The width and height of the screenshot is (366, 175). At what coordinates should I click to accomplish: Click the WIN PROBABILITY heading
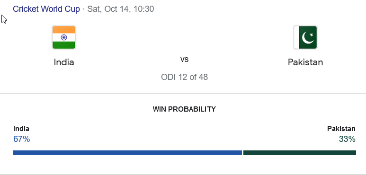point(184,109)
